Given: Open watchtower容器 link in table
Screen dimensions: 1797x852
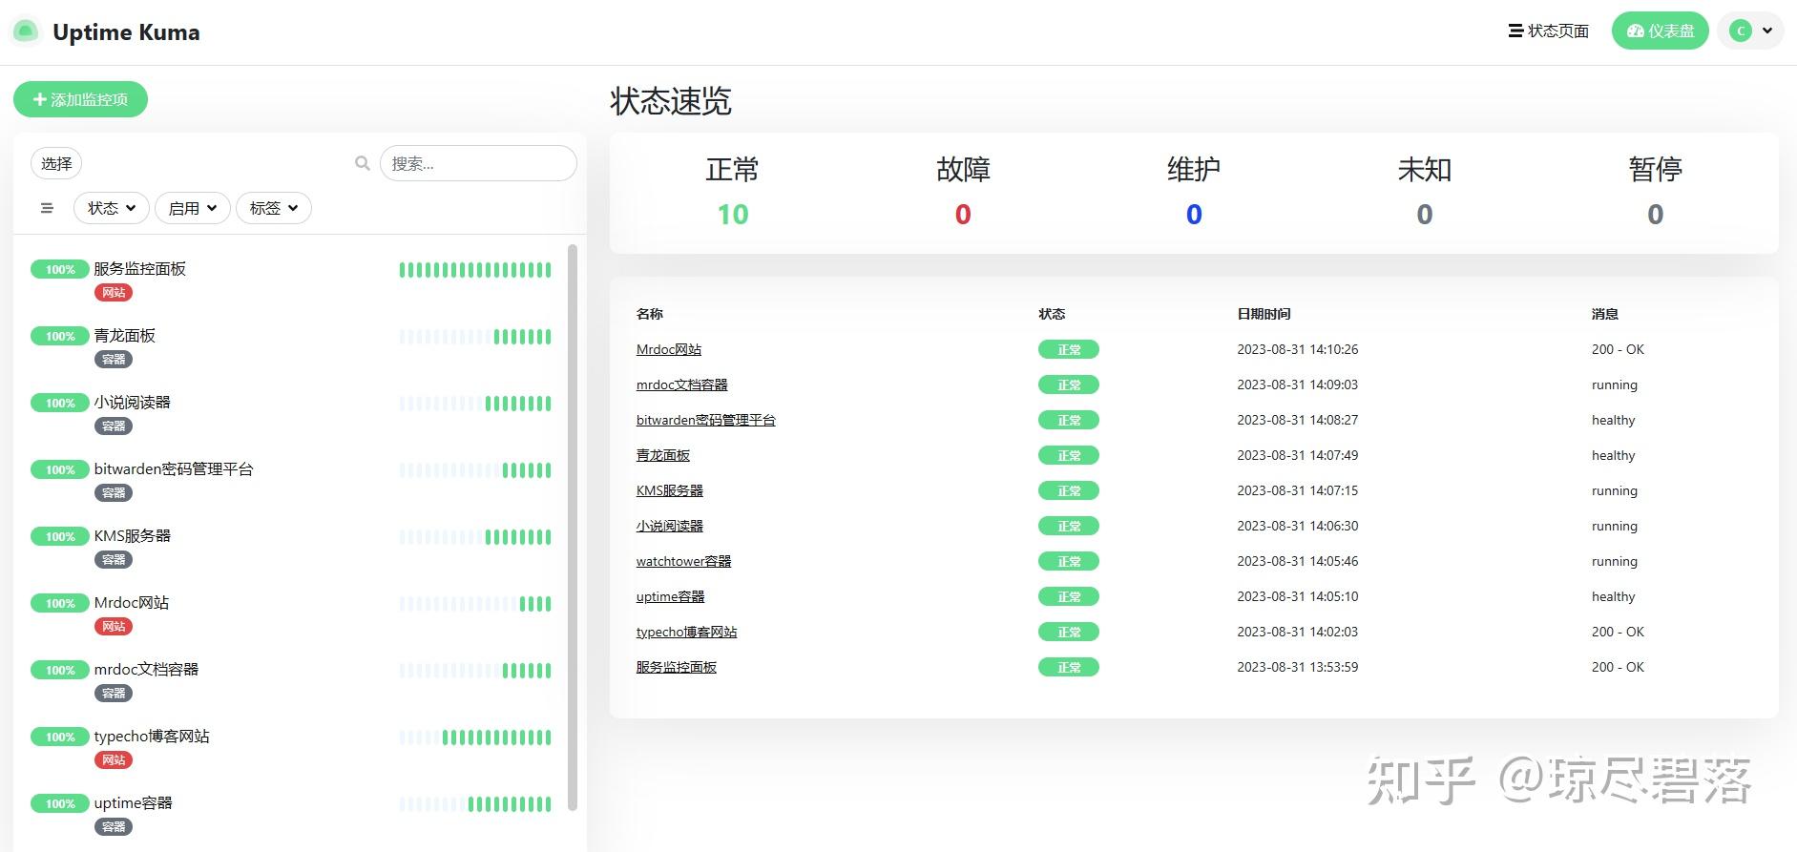Looking at the screenshot, I should tap(684, 561).
